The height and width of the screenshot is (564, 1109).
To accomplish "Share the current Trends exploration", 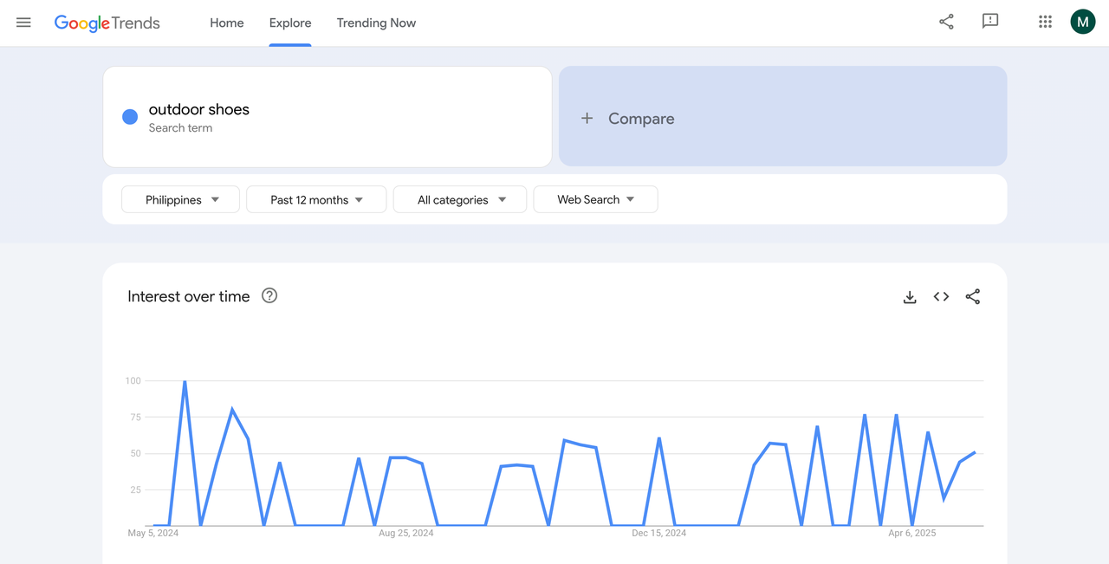I will coord(946,22).
